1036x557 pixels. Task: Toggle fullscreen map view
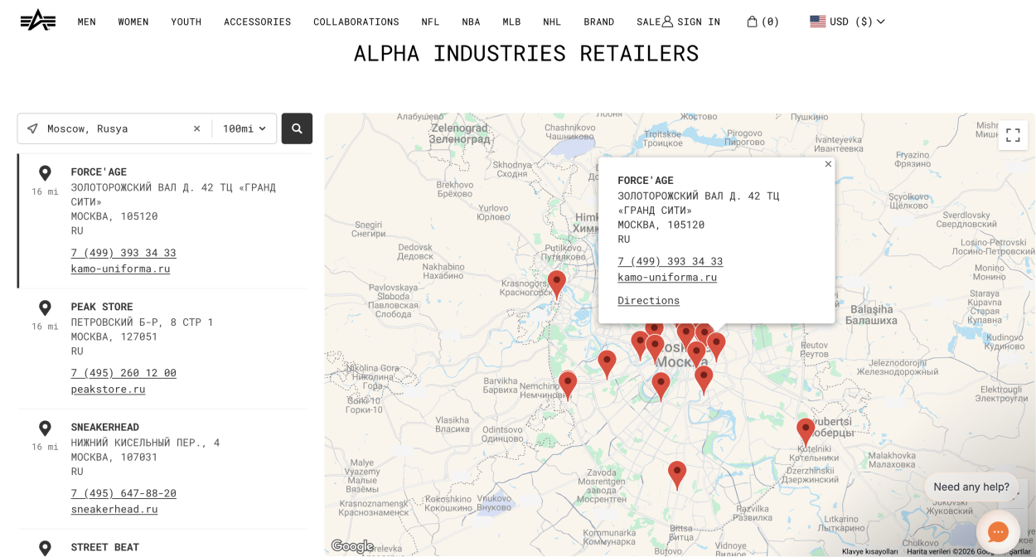click(1013, 135)
